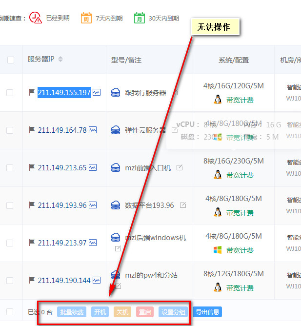Click remark text mzl的pw4和分站
Viewport: 301px width, 326px height.
tap(151, 275)
